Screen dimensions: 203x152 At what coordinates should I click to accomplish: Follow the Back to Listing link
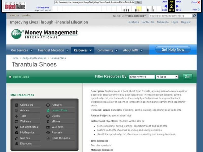click(21, 77)
